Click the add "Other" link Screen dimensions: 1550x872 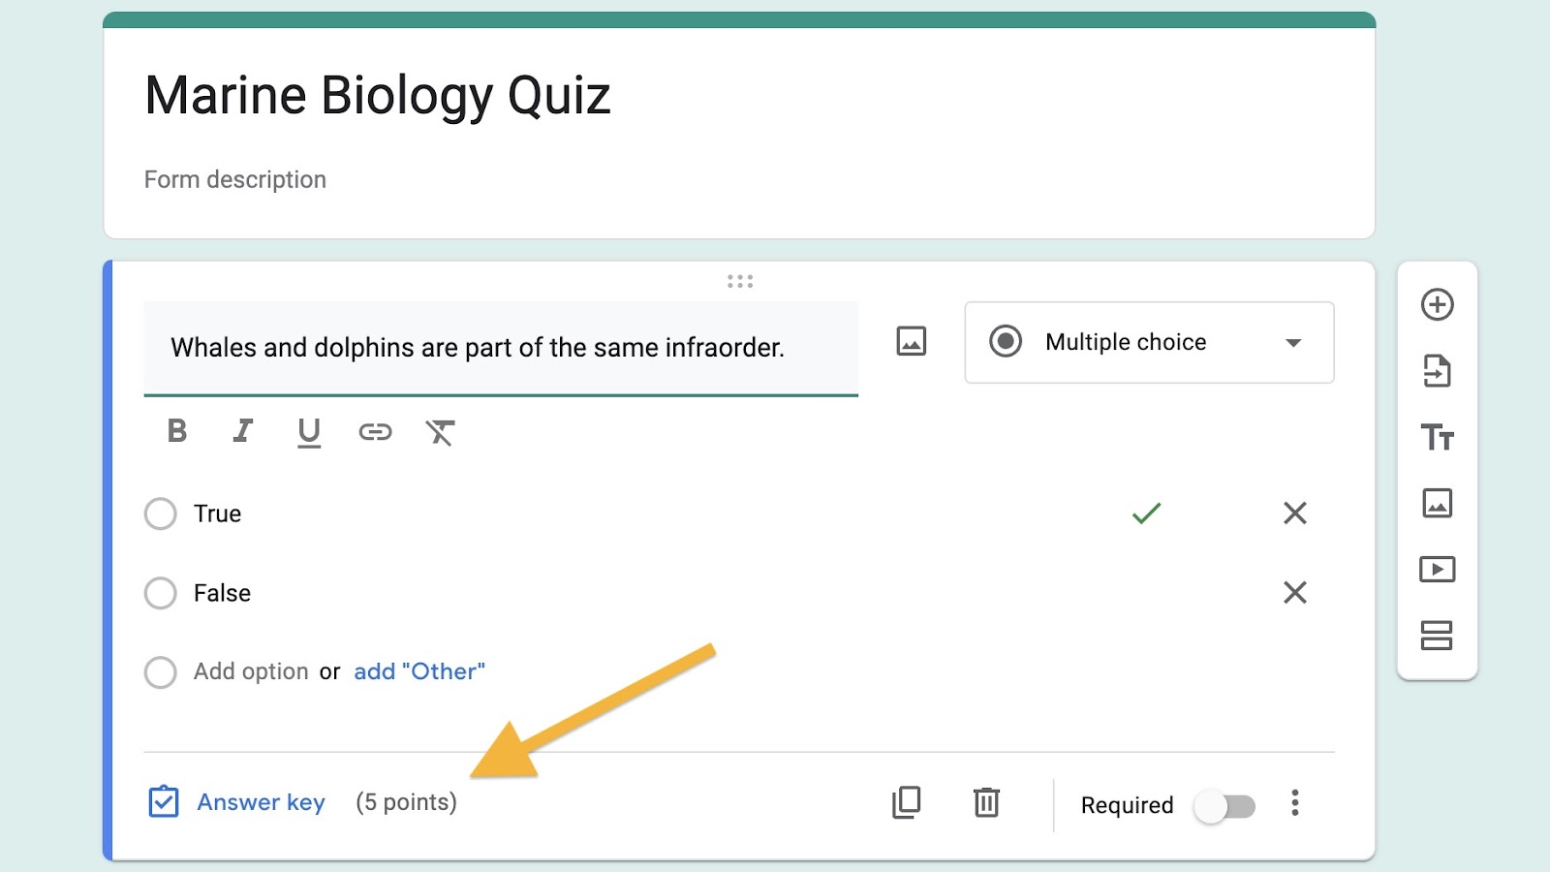click(418, 671)
